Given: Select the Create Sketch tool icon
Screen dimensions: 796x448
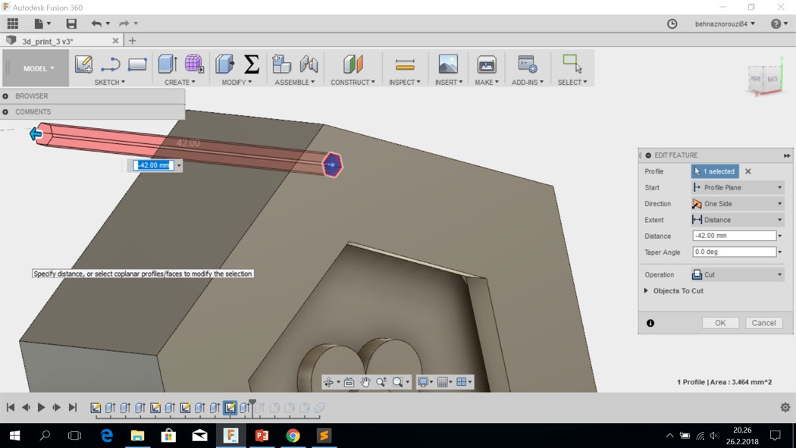Looking at the screenshot, I should tap(83, 64).
